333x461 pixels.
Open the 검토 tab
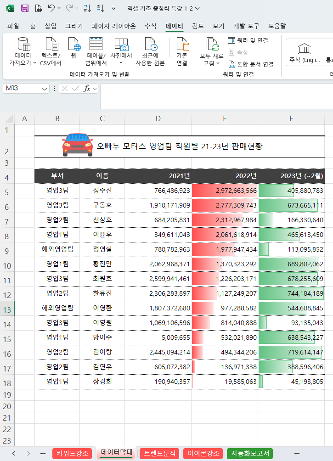(x=198, y=26)
